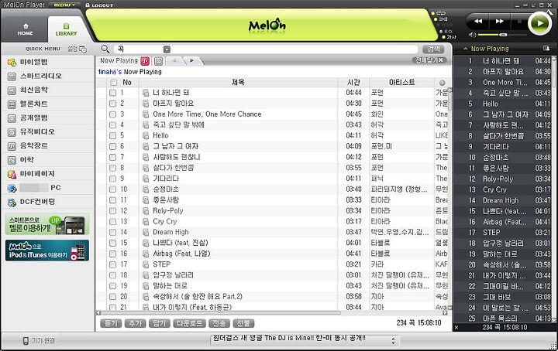Viewport: 558px width, 351px height.
Task: Sort by the 아티스트 artist column header
Action: click(x=401, y=82)
